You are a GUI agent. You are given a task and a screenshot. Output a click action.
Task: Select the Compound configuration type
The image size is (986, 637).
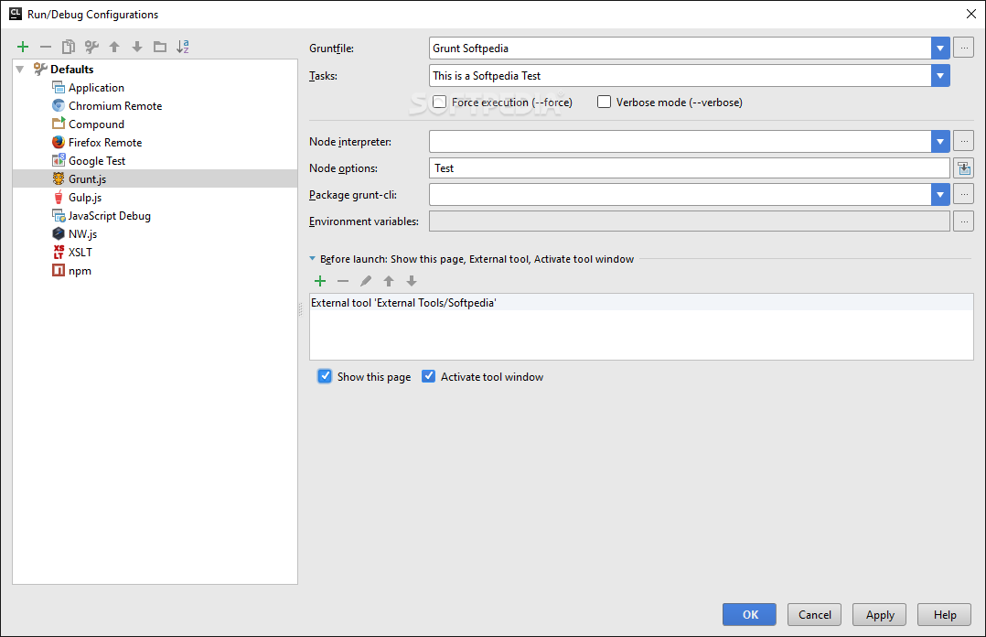(x=96, y=124)
